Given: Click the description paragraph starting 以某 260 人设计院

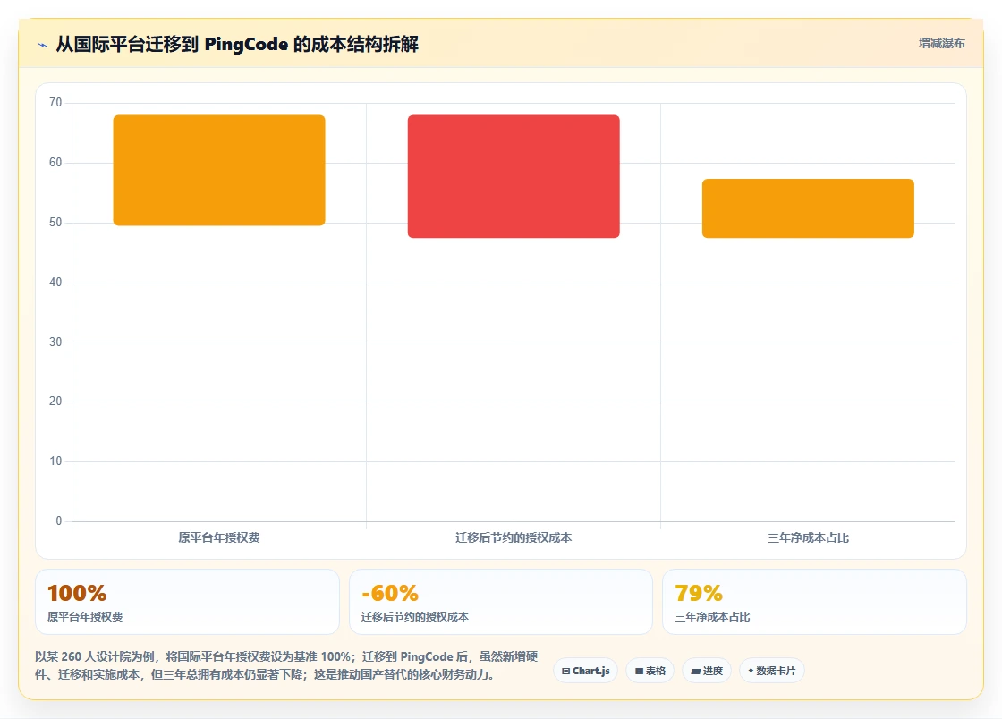Looking at the screenshot, I should 286,665.
